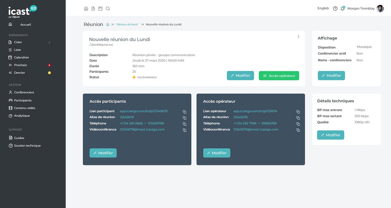Viewport: 391px width, 208px height.
Task: Open three-dot menu on meeting card
Action: [298, 37]
